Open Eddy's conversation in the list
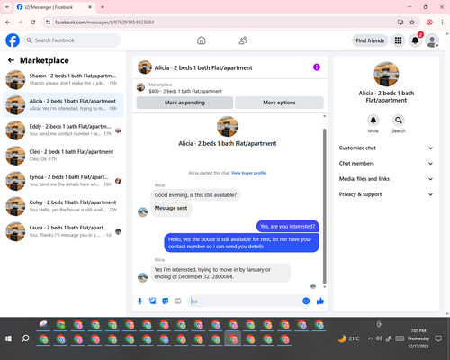This screenshot has width=450, height=360. [x=63, y=130]
